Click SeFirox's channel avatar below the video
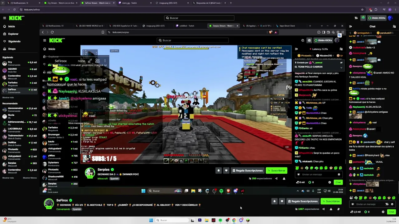The height and width of the screenshot is (224, 399). [x=49, y=203]
